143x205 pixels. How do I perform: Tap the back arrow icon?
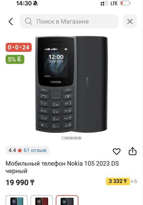click(11, 21)
